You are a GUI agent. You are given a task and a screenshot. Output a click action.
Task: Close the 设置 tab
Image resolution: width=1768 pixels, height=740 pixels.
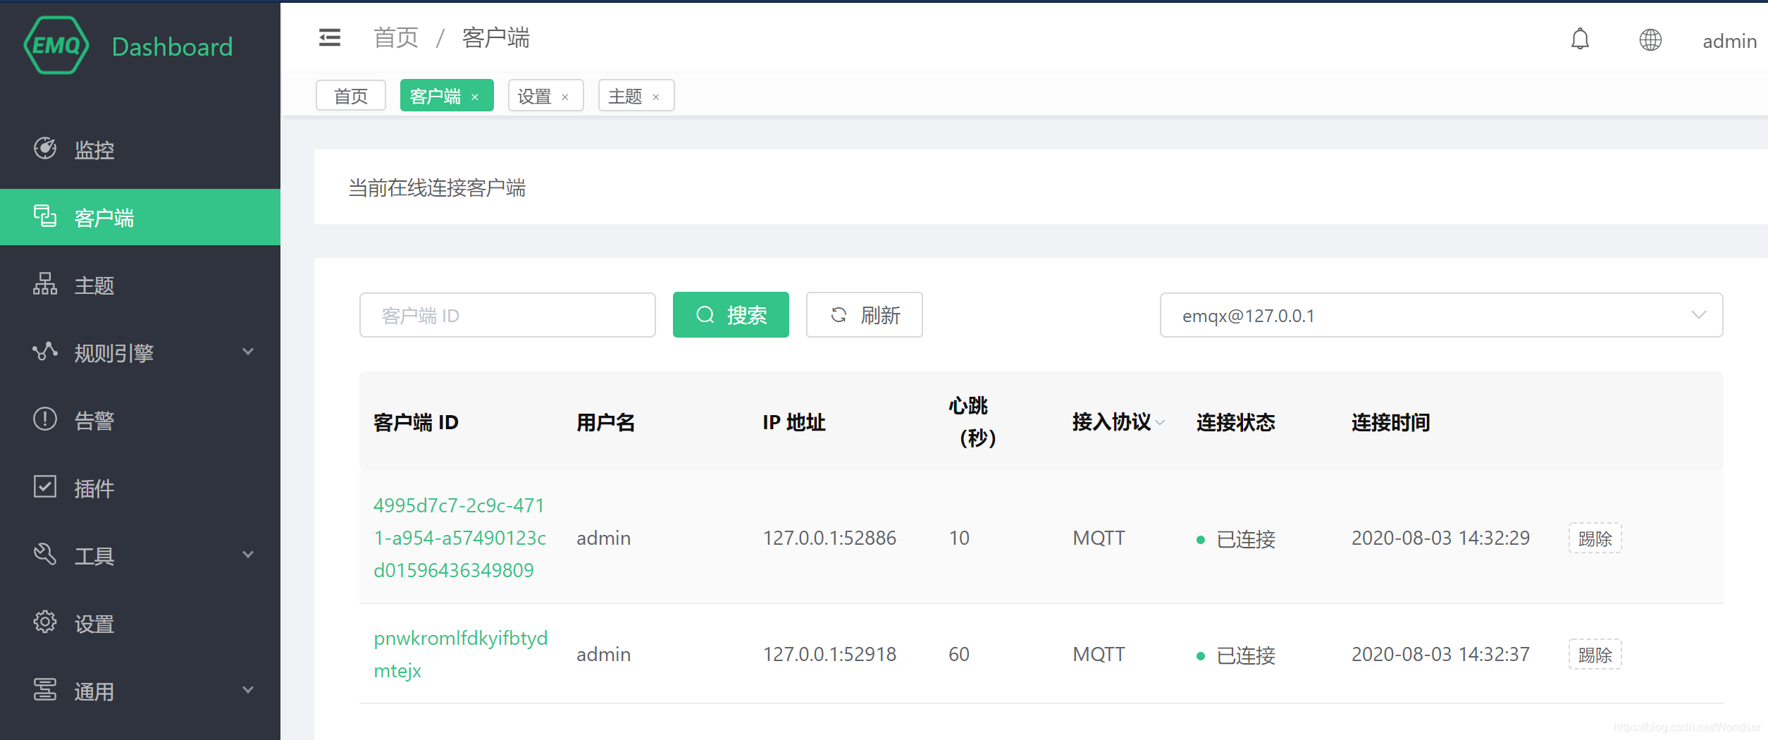(x=565, y=97)
